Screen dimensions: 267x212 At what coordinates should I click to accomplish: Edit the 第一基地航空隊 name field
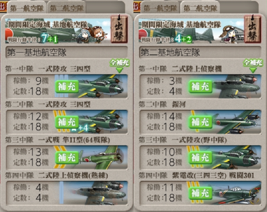(67, 52)
